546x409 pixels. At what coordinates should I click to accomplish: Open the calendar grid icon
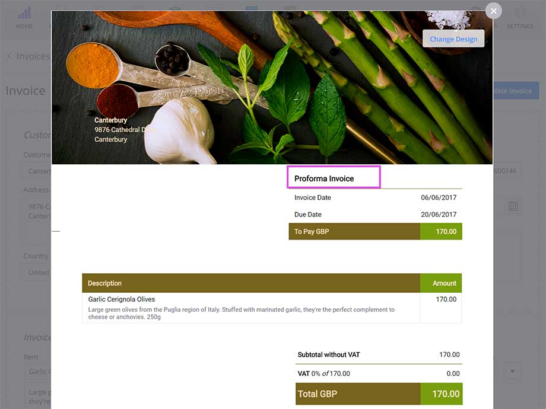pyautogui.click(x=513, y=206)
